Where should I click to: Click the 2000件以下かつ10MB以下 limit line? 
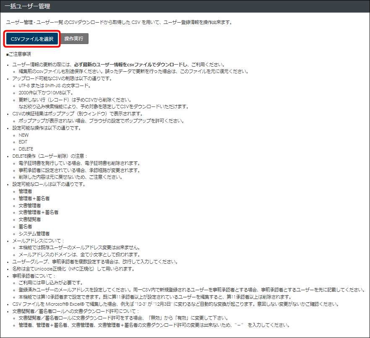pyautogui.click(x=46, y=93)
